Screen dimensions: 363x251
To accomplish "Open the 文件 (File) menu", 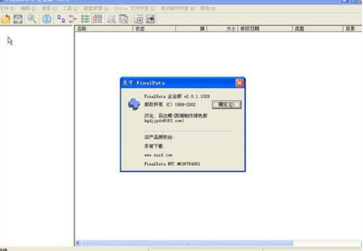I will pos(8,9).
